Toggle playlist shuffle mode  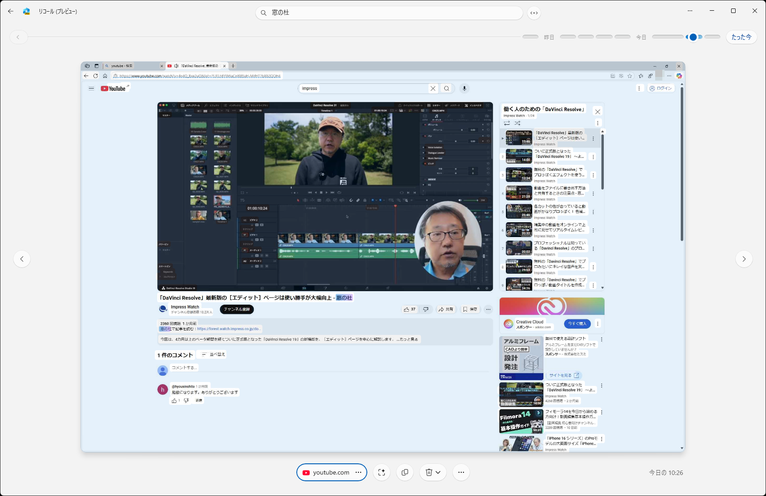pos(518,123)
